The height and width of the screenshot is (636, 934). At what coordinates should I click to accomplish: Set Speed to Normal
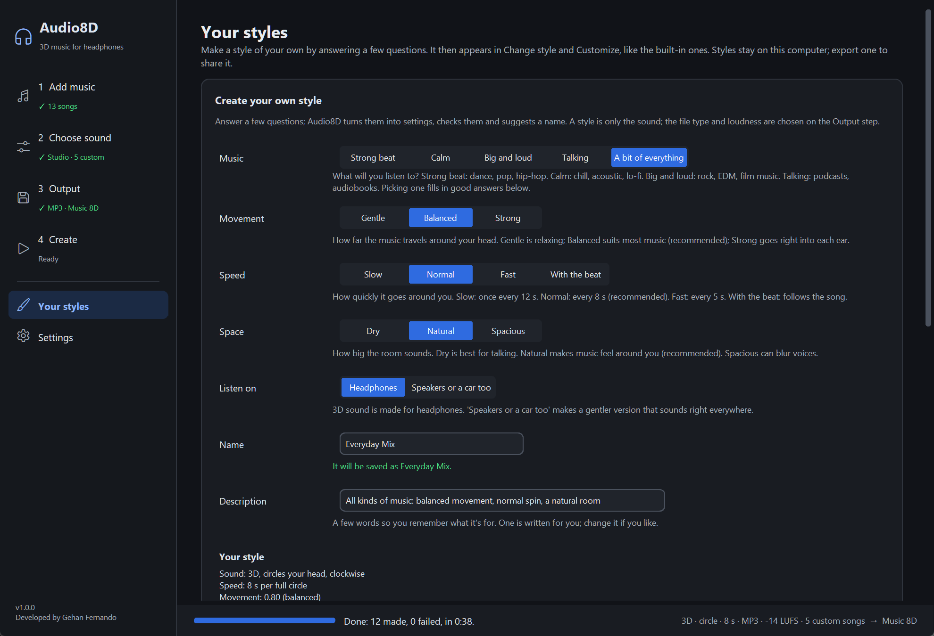point(441,275)
